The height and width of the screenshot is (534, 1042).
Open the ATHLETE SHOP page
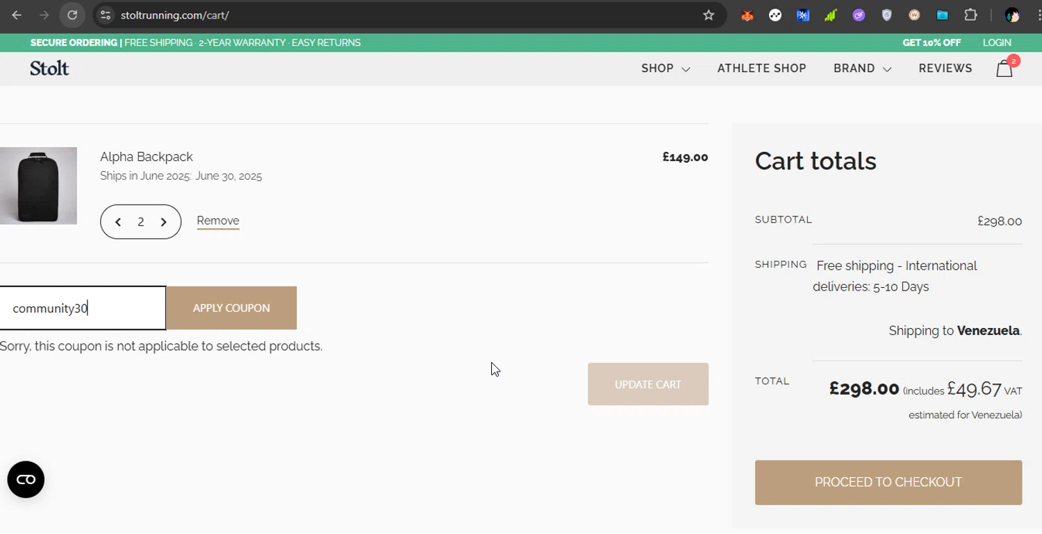(761, 69)
